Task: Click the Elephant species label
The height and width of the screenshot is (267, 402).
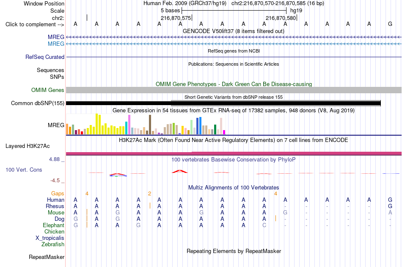Action: [54, 225]
